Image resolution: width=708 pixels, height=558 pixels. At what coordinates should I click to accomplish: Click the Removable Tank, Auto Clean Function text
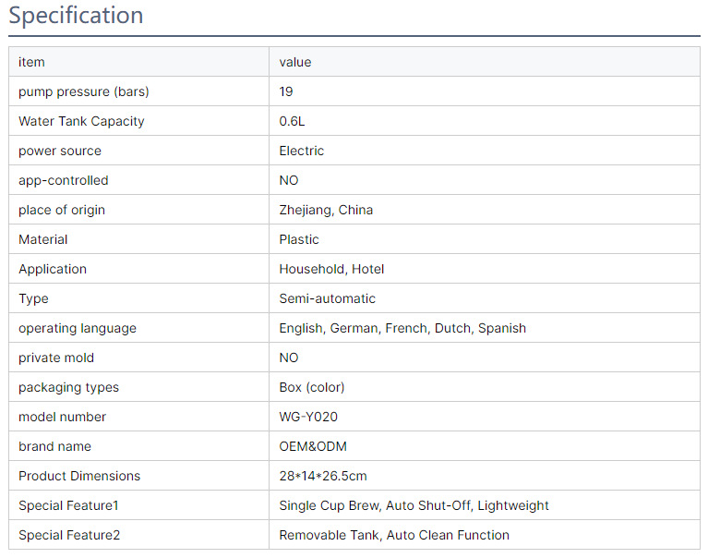pyautogui.click(x=394, y=535)
